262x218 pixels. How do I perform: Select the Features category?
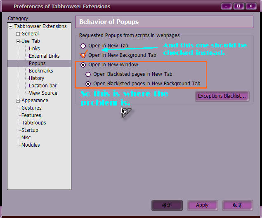point(31,115)
